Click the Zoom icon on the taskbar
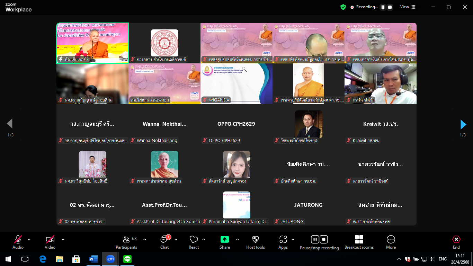This screenshot has height=266, width=473. pyautogui.click(x=110, y=259)
